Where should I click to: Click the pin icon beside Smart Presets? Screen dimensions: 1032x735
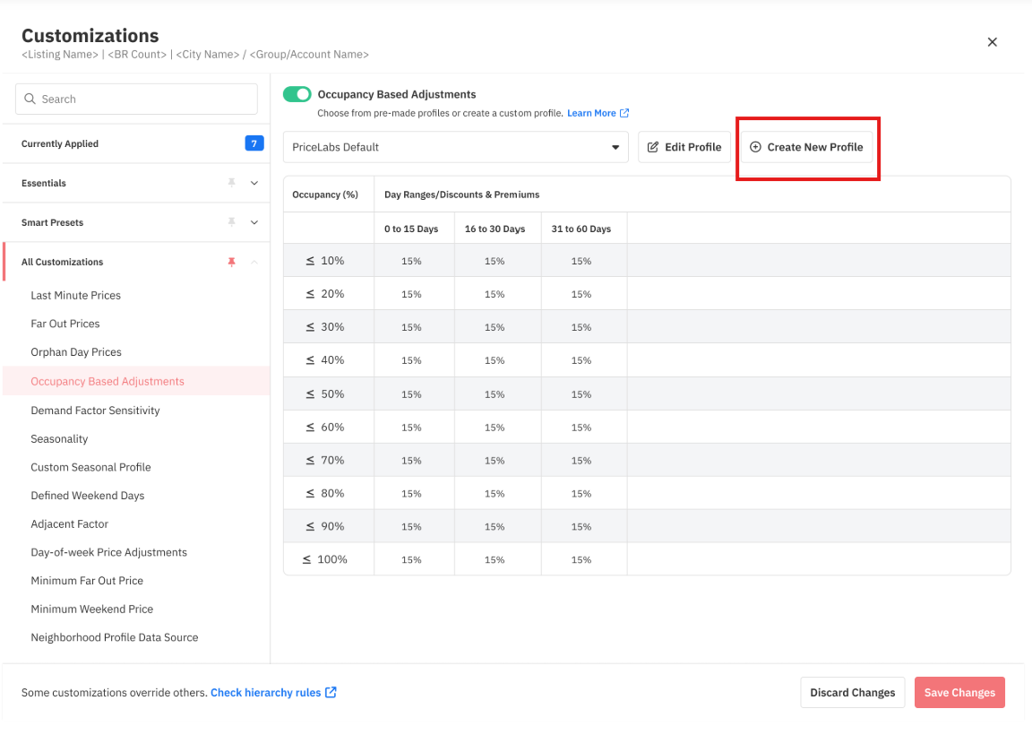click(231, 222)
